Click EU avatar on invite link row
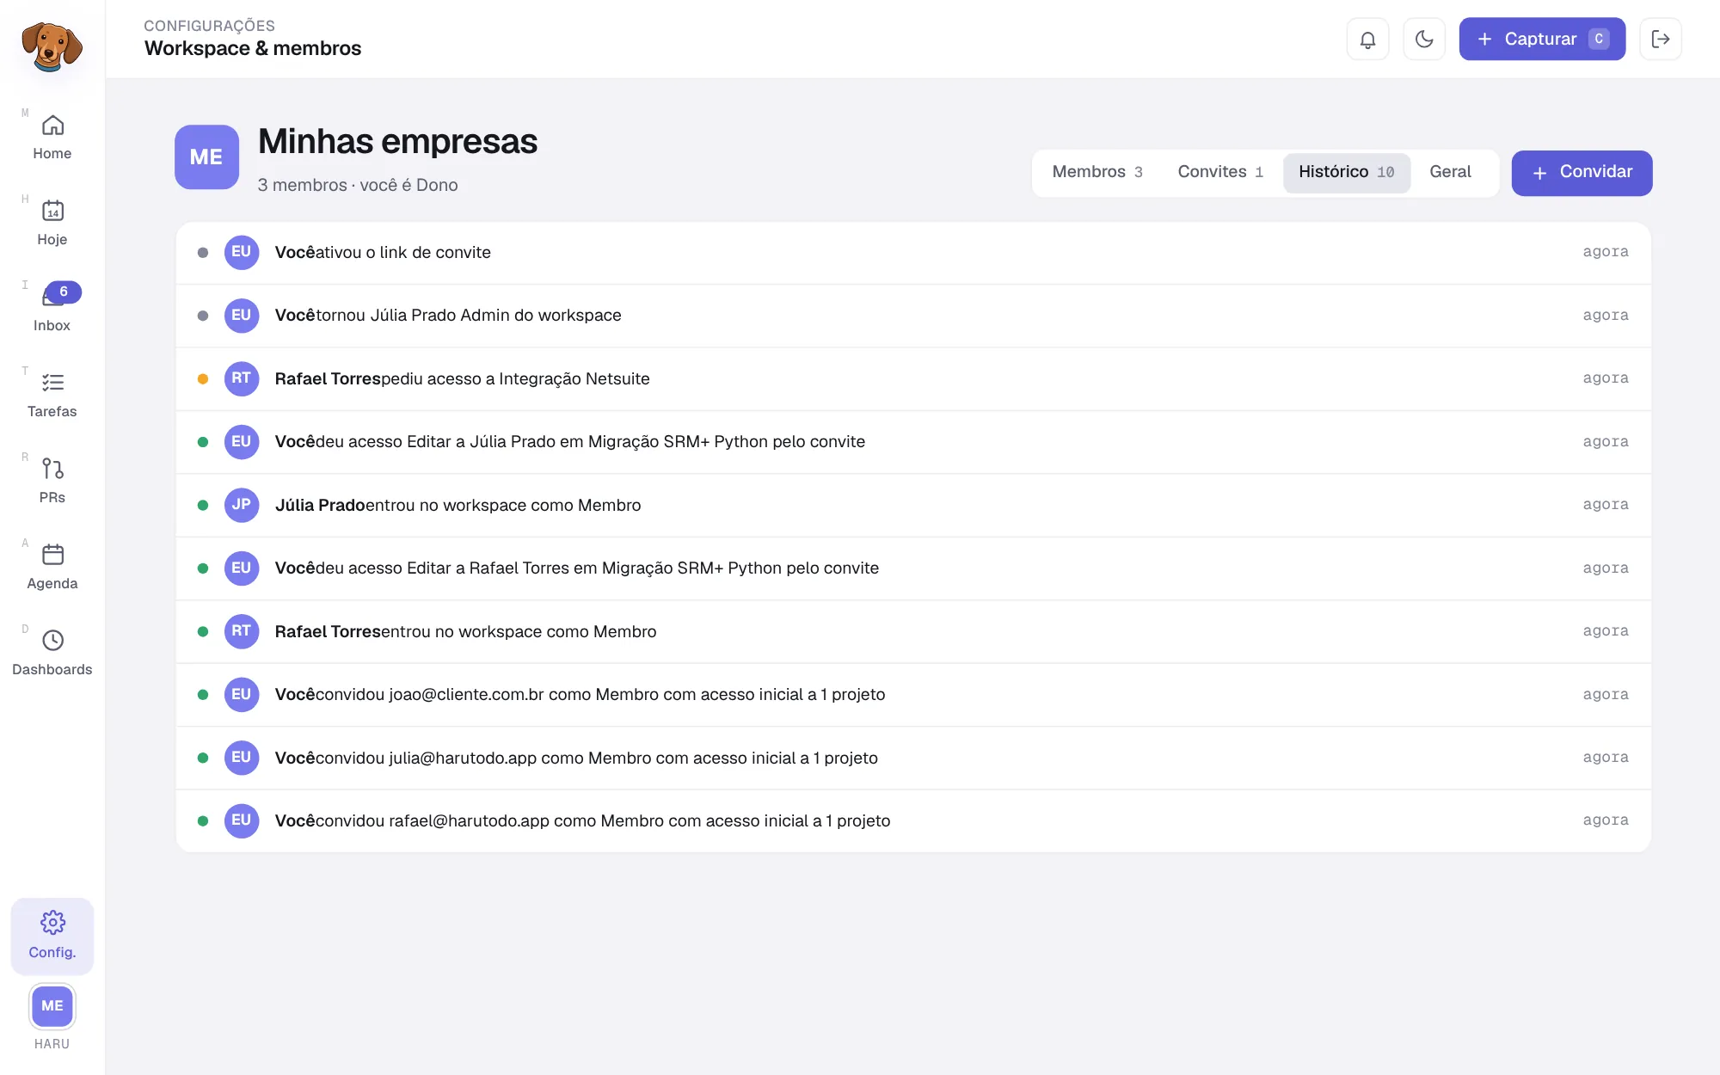1720x1075 pixels. pos(242,253)
